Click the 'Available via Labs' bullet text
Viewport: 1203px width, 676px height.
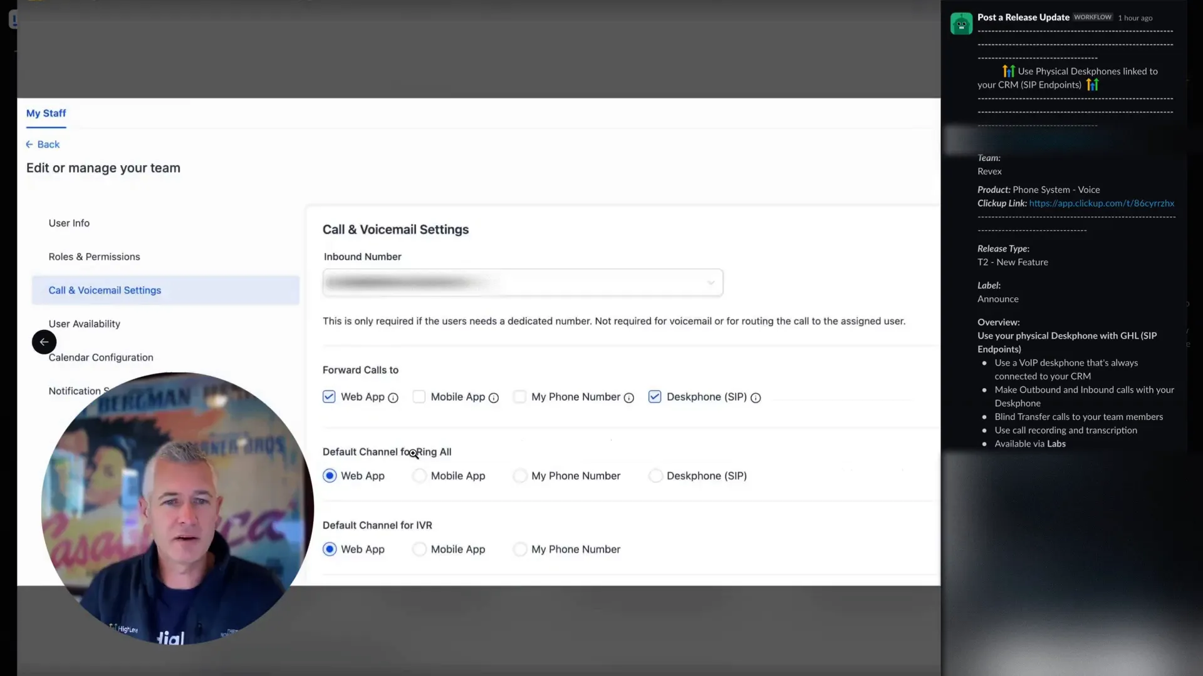[x=1030, y=444]
